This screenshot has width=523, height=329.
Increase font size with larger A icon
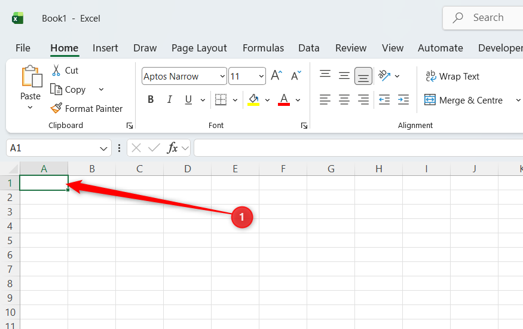point(276,75)
